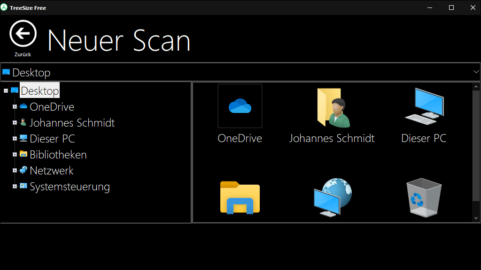Choose the large recycle bin tile
This screenshot has height=270, width=481.
424,198
